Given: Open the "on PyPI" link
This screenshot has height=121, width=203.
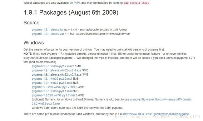Looking at the screenshot, I should pos(75,3).
